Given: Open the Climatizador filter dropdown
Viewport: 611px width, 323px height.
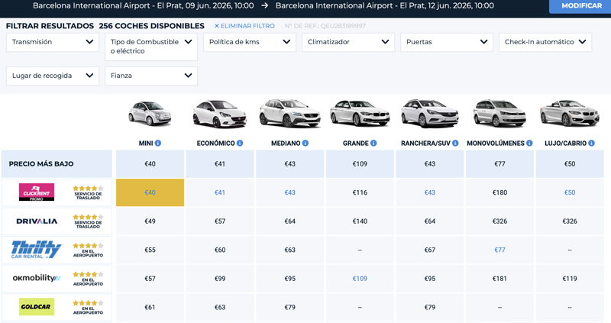Looking at the screenshot, I should click(348, 42).
